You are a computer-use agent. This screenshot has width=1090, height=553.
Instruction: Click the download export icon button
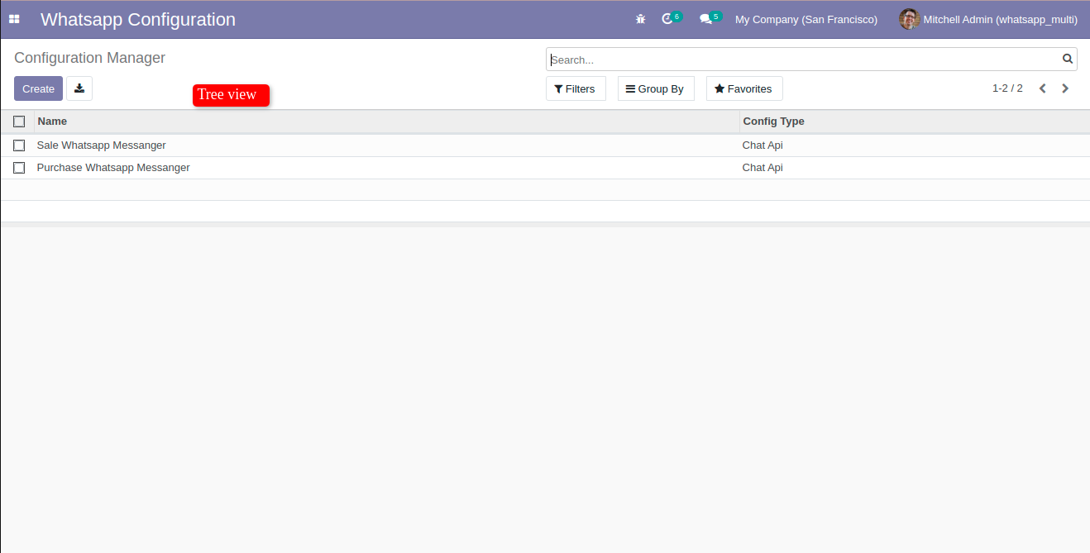click(79, 88)
